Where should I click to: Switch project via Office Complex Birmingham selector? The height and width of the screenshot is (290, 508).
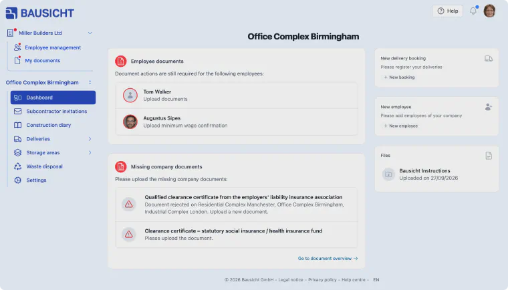(49, 82)
